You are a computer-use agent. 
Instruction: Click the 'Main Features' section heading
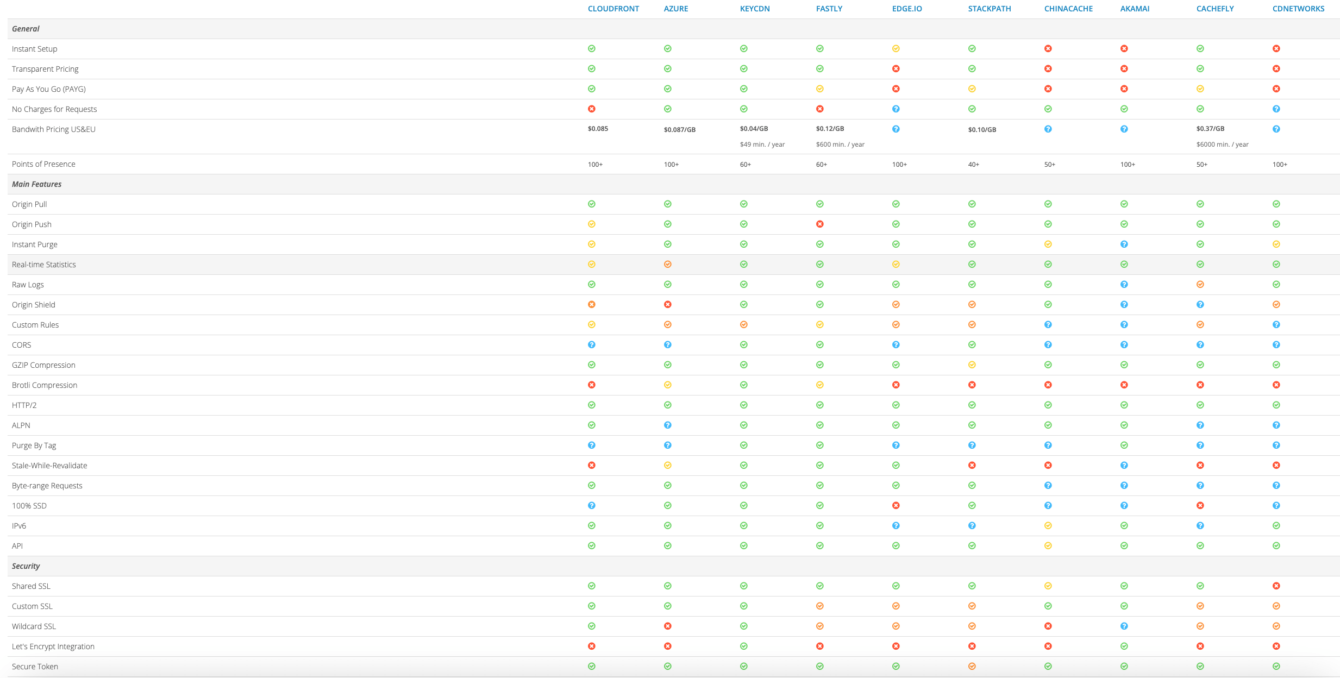pos(36,184)
